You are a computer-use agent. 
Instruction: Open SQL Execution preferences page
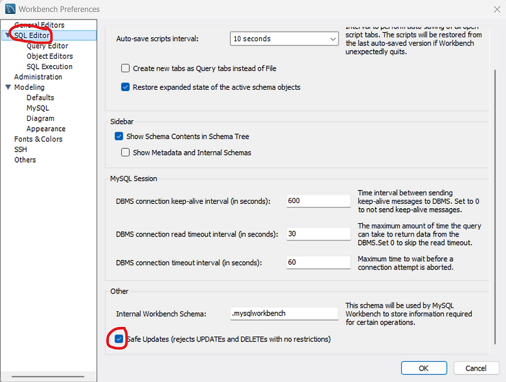[49, 66]
